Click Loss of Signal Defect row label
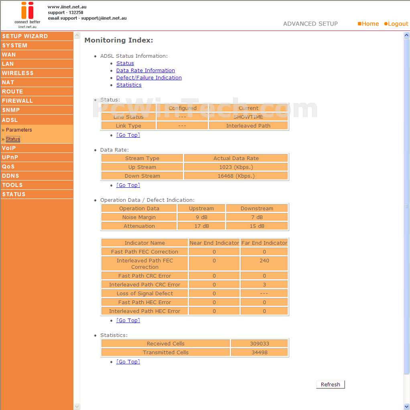This screenshot has height=410, width=410. [x=144, y=293]
